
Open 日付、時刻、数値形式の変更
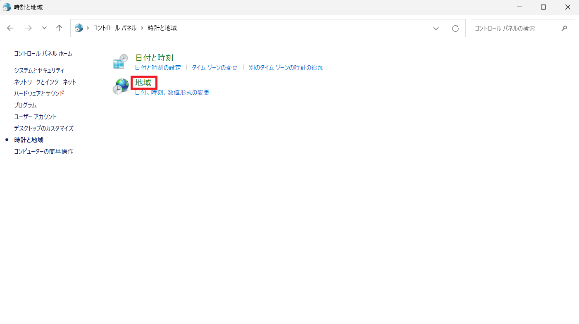pos(171,92)
